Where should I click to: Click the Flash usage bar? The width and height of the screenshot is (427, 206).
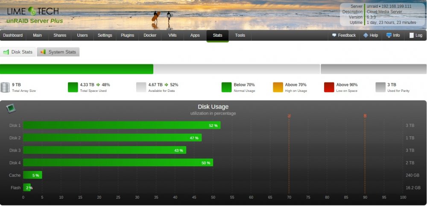coord(26,188)
